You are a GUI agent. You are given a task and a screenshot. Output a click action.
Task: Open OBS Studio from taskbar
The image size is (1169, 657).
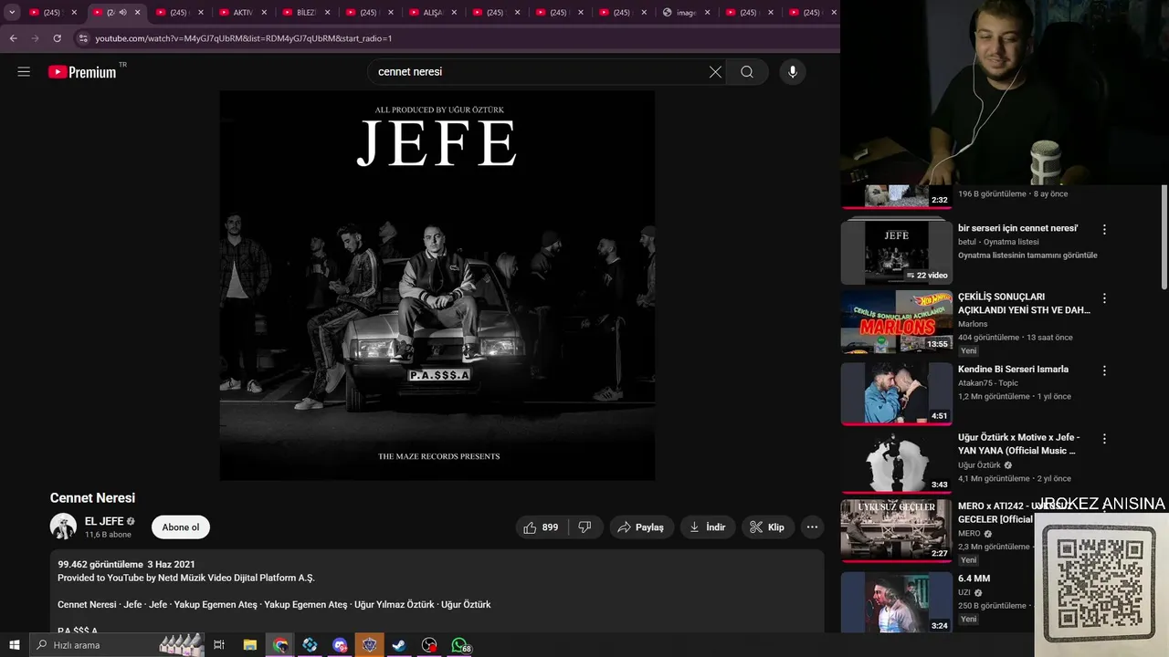[x=429, y=645]
